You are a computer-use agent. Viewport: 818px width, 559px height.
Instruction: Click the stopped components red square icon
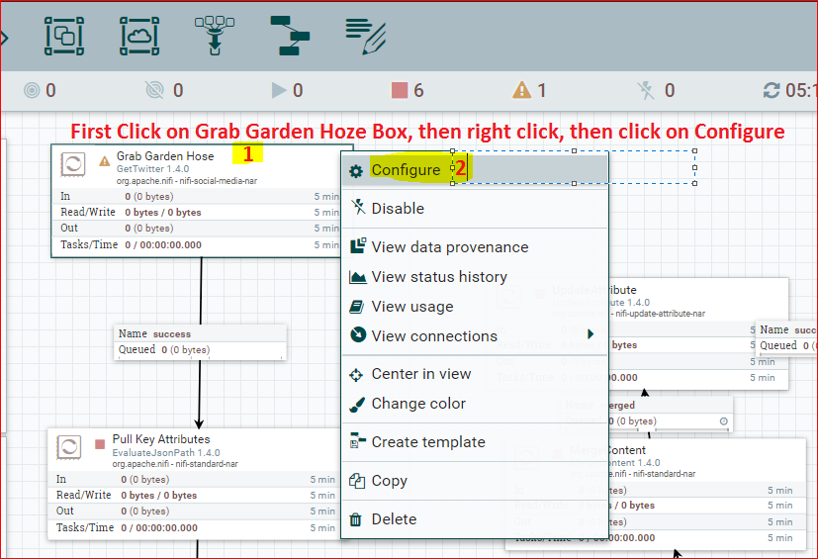(399, 90)
